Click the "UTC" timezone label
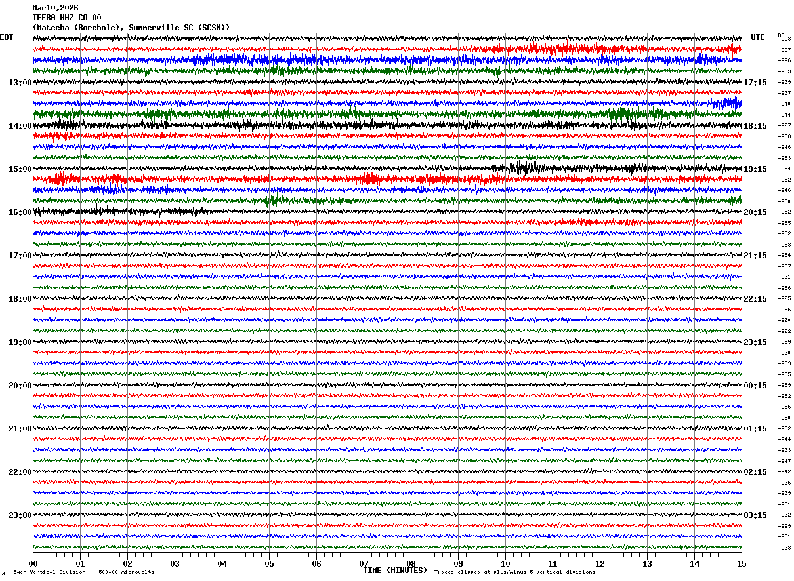This screenshot has height=581, width=794. pyautogui.click(x=758, y=37)
